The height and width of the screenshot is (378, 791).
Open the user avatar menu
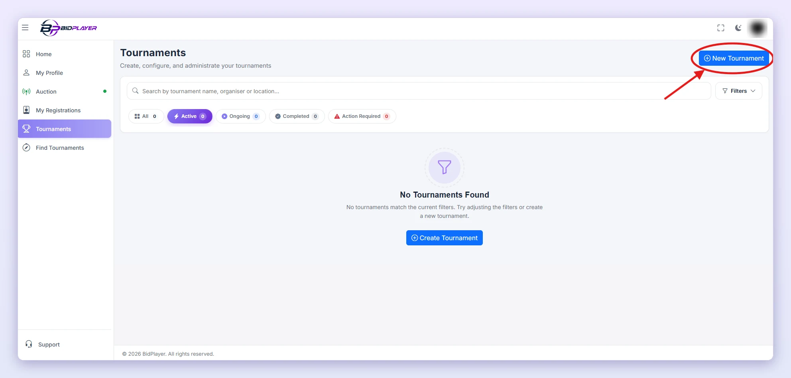point(757,28)
